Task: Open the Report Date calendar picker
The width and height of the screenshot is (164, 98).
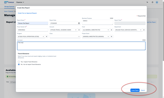Action: [x=79, y=23]
